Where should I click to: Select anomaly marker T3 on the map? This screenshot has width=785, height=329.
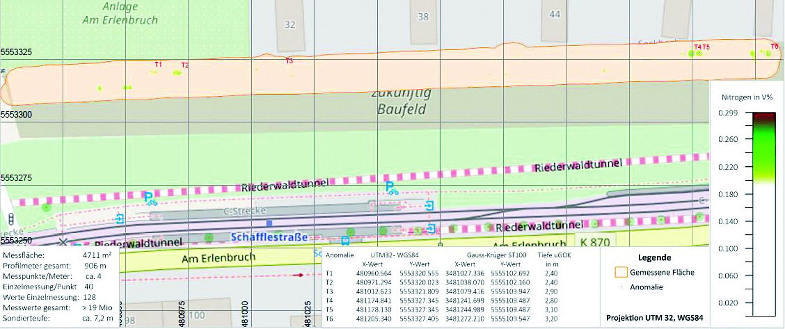[289, 61]
